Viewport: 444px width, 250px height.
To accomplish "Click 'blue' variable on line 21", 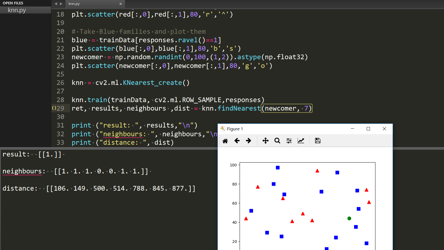I will tap(80, 40).
